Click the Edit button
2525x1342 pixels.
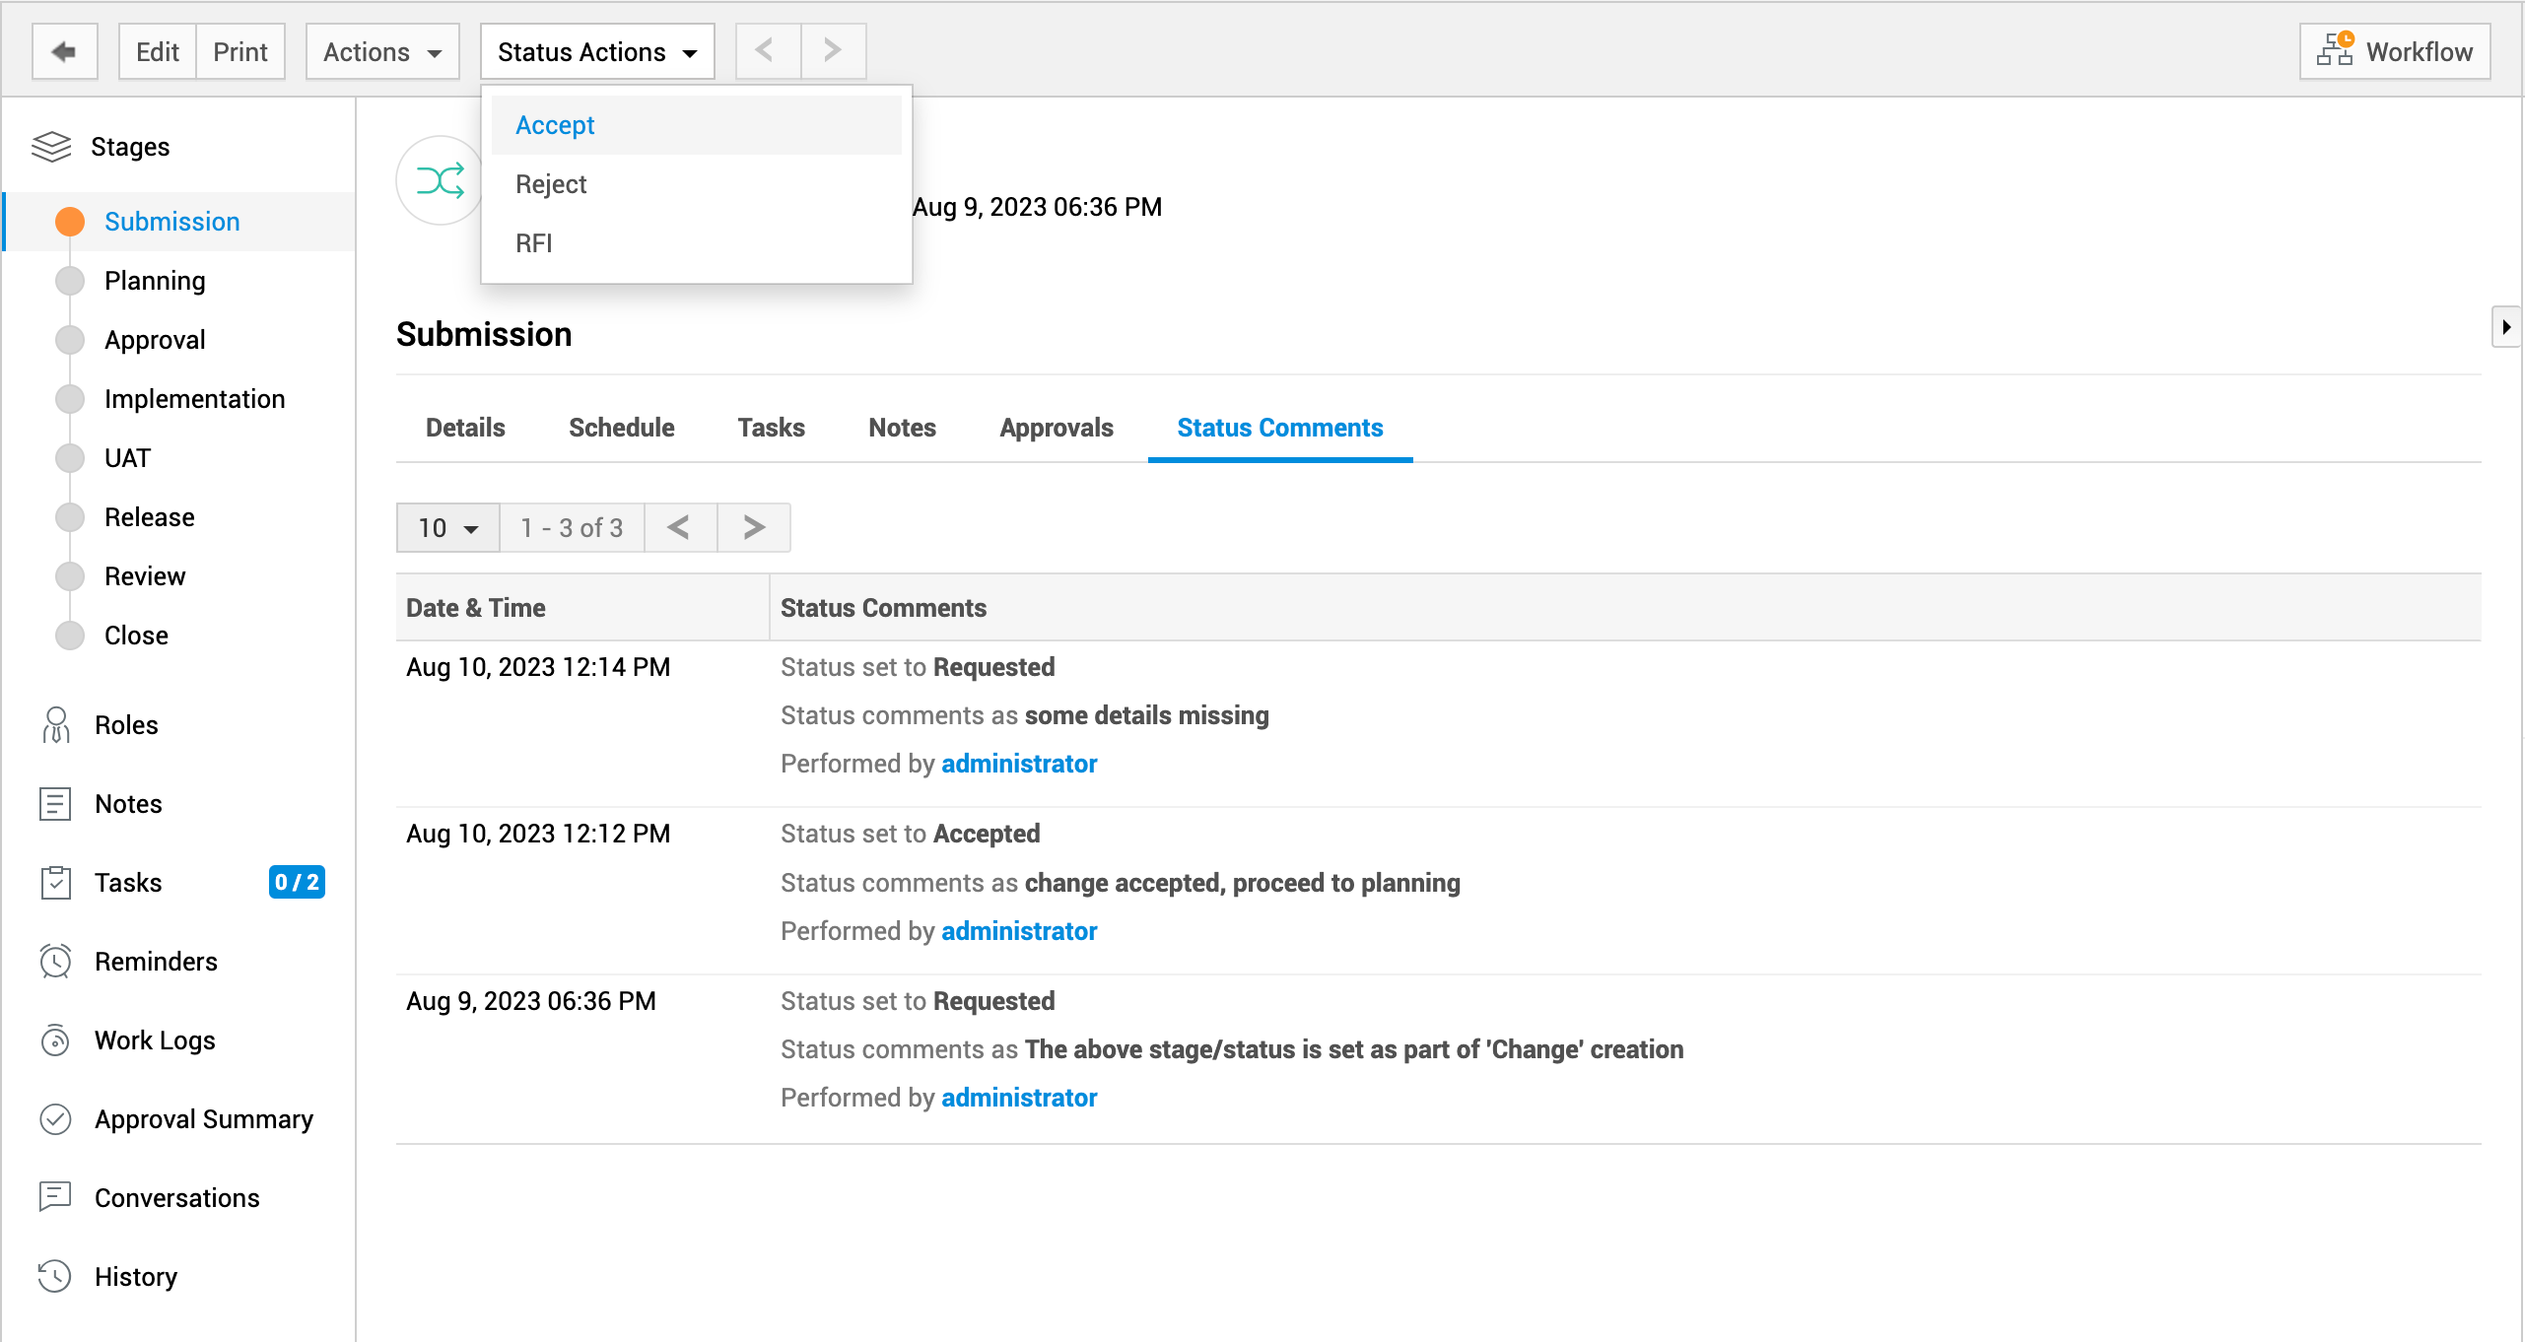coord(158,51)
